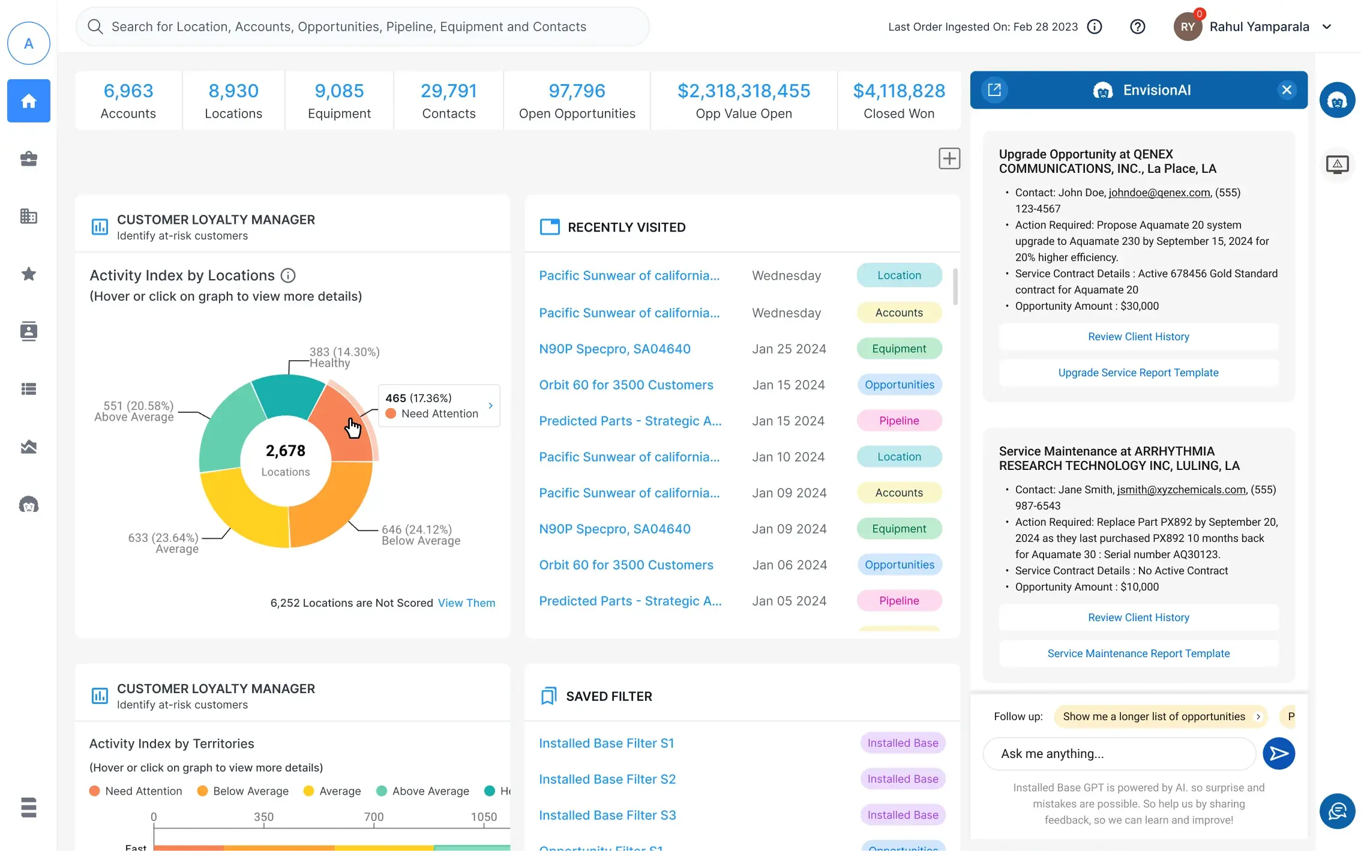This screenshot has height=851, width=1361.
Task: Open Review Client History for QENEX
Action: pos(1138,337)
